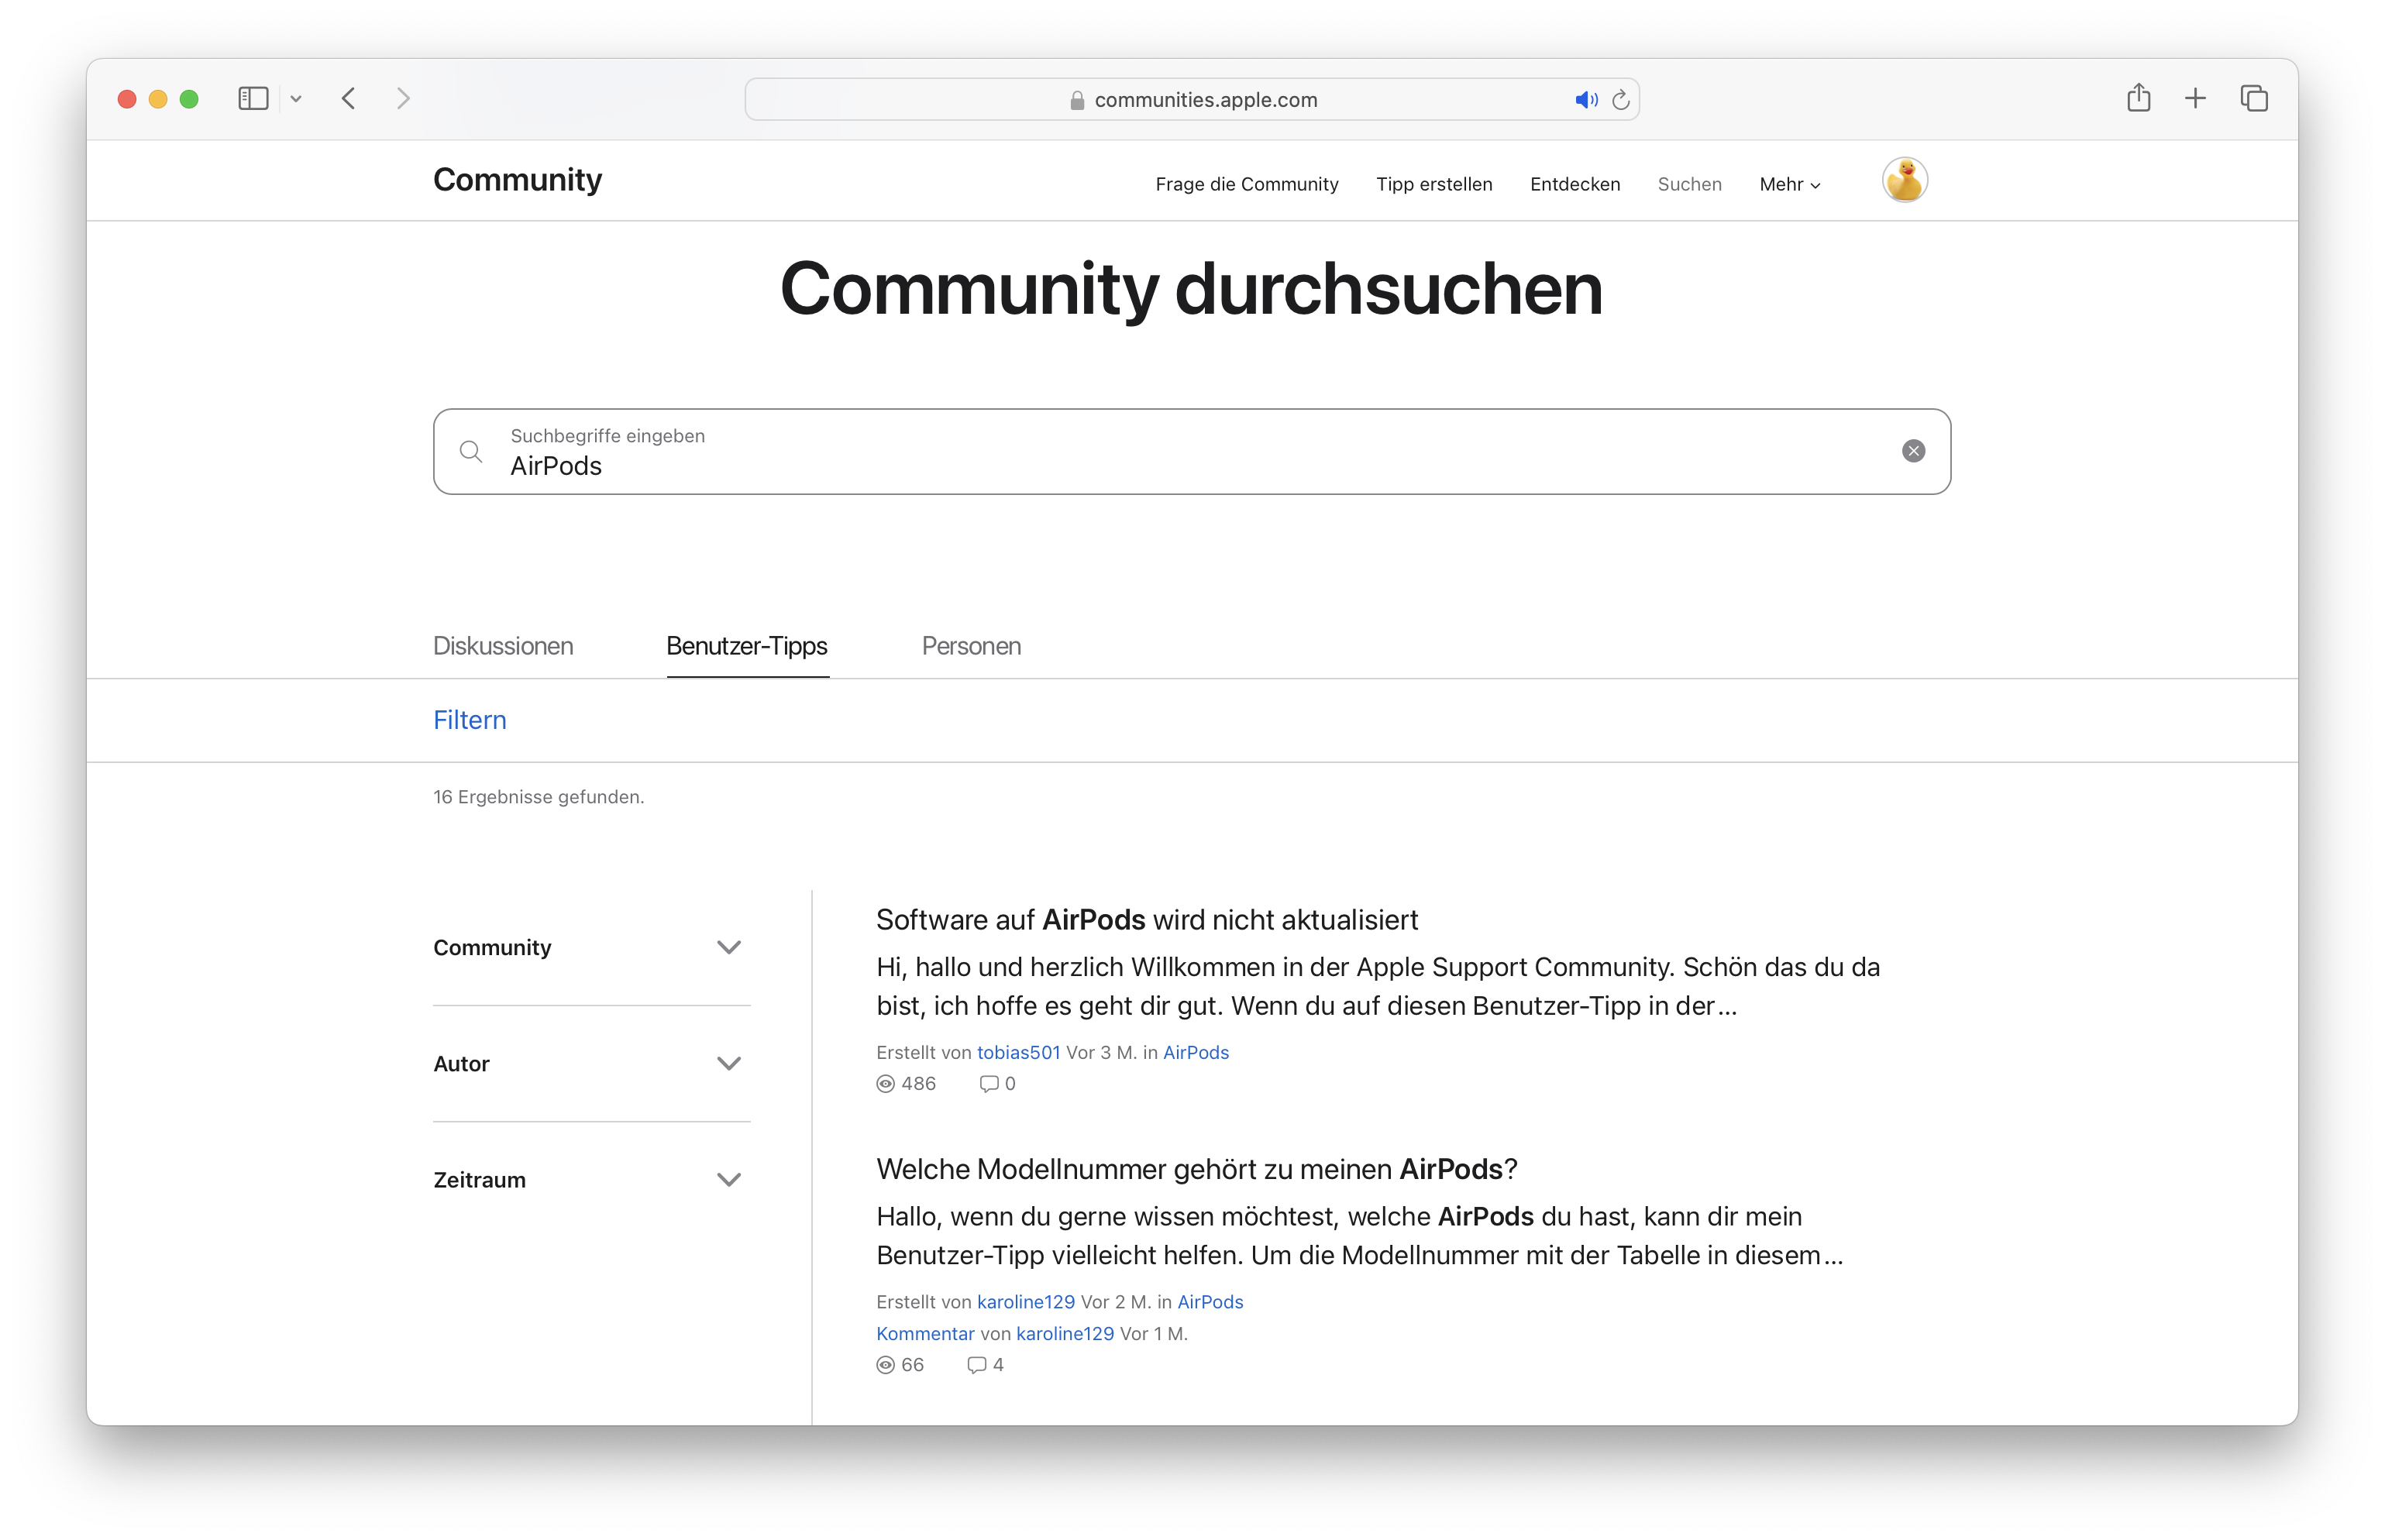The image size is (2385, 1540).
Task: Click the magnifying glass search icon
Action: pos(471,451)
